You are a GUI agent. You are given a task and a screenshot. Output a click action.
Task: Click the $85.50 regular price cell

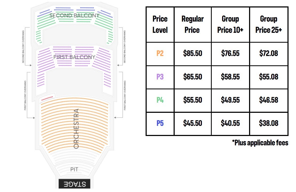pyautogui.click(x=193, y=53)
